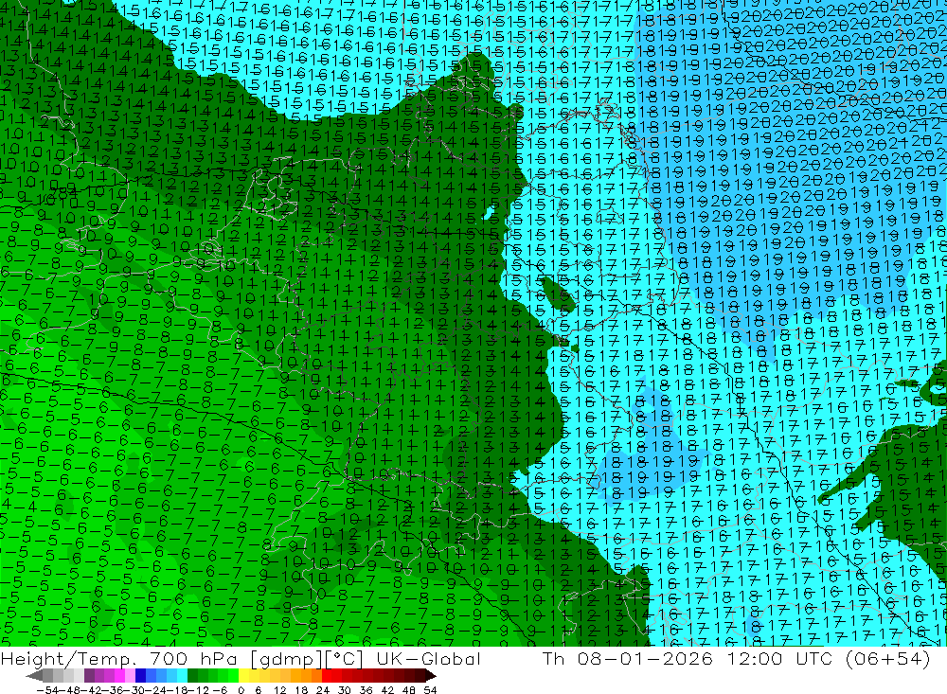This screenshot has width=947, height=694.
Task: Click the '-30' legend scale value
Action: coord(134,690)
